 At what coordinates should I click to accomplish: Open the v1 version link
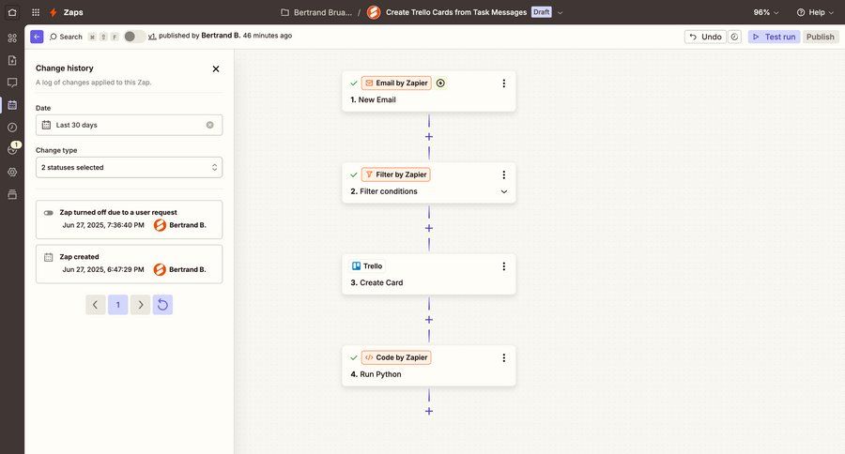pyautogui.click(x=152, y=36)
